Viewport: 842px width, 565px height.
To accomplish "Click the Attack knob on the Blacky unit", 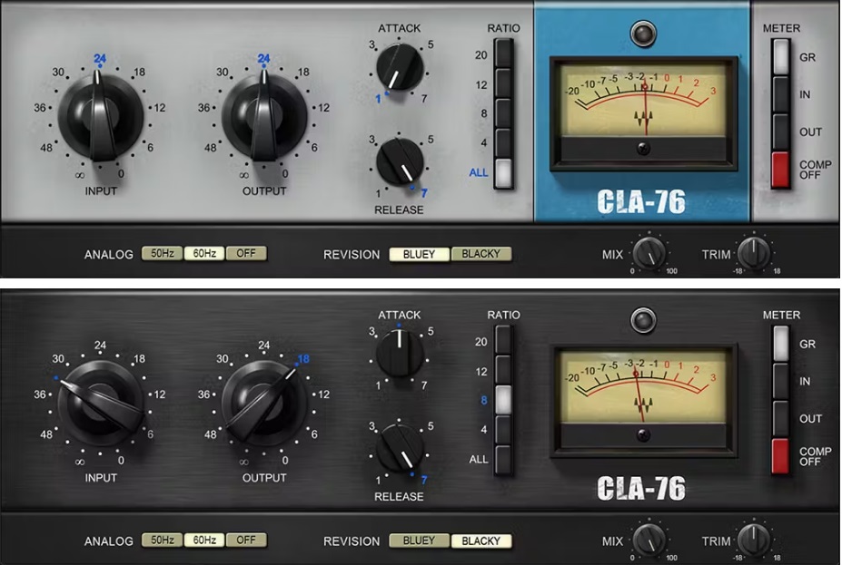I will click(398, 350).
